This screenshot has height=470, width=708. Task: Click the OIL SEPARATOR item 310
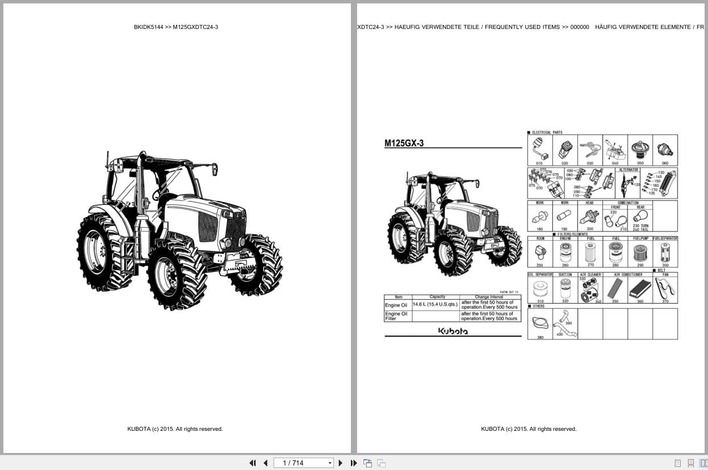(540, 288)
